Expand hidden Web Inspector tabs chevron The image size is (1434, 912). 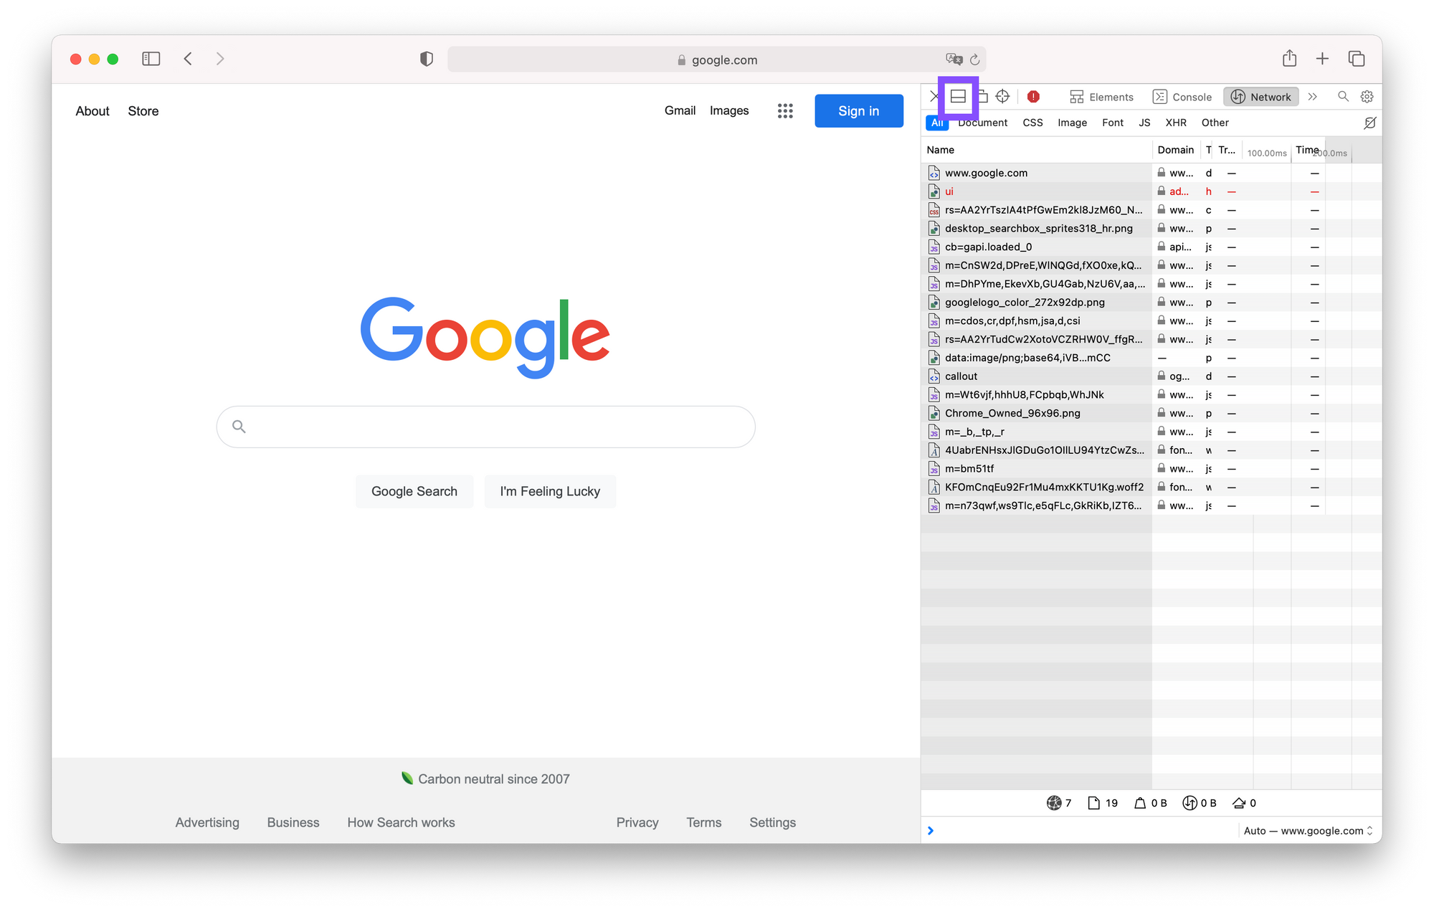pyautogui.click(x=1312, y=97)
